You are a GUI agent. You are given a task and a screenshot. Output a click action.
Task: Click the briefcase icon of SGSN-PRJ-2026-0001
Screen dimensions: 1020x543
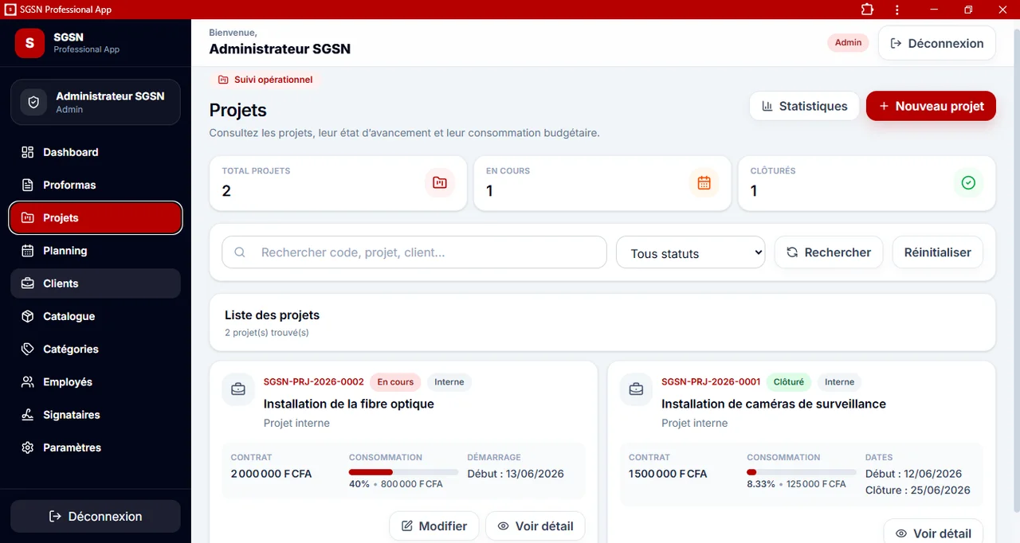(636, 389)
